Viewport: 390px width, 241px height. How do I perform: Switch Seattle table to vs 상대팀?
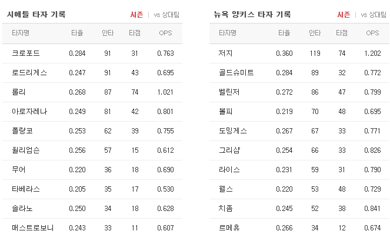[x=166, y=15]
